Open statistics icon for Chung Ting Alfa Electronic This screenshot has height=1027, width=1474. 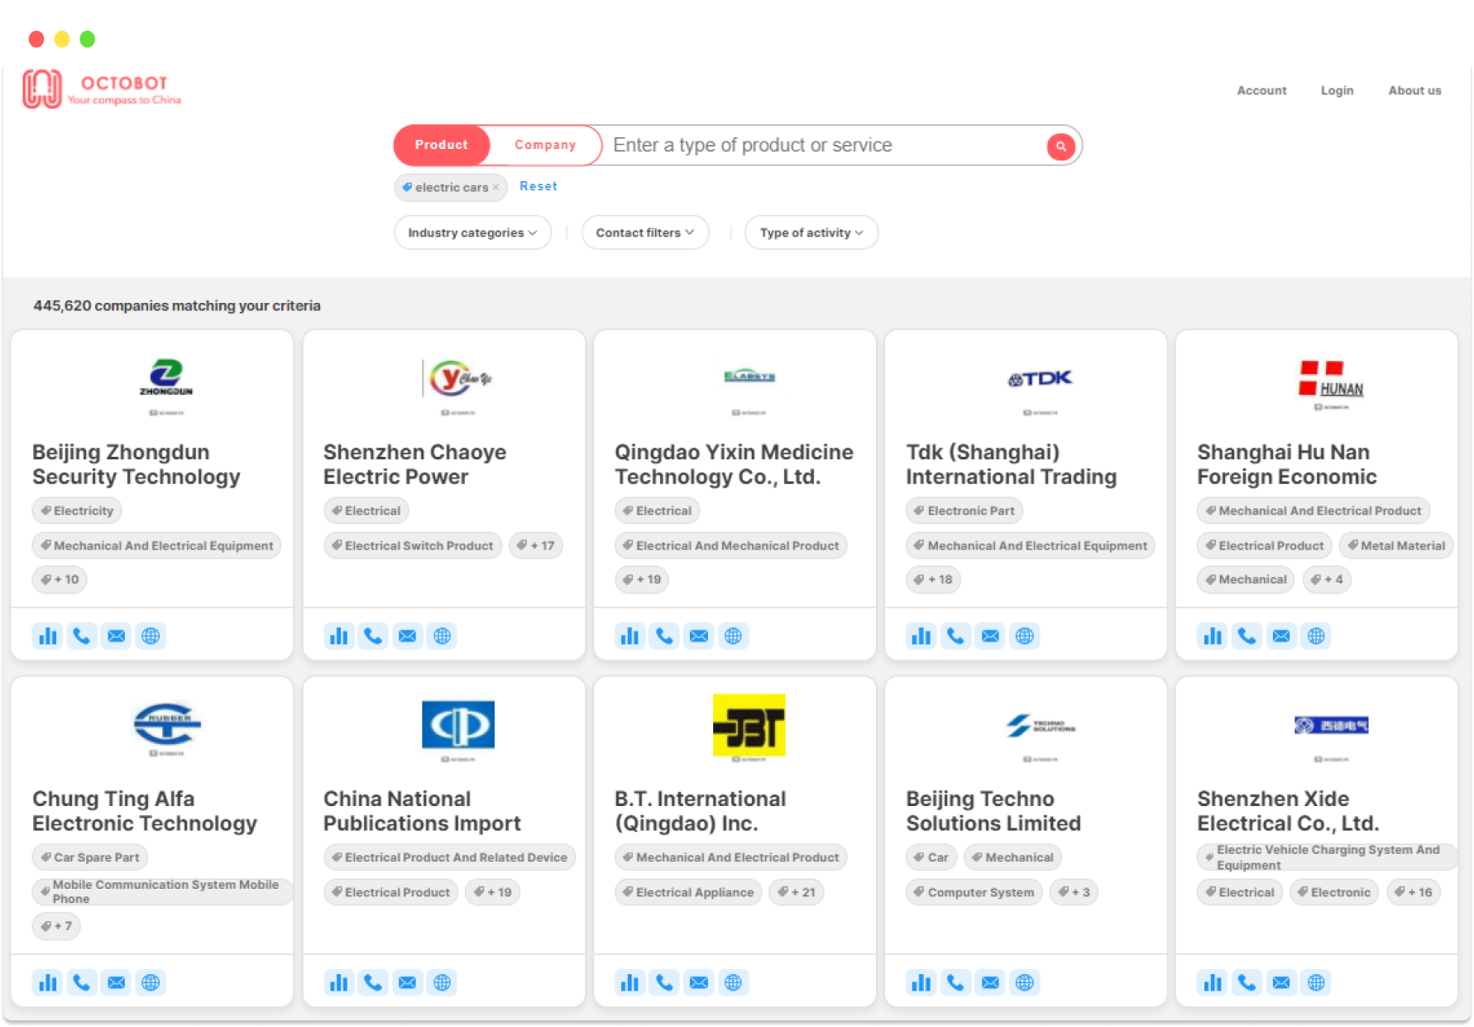[x=48, y=982]
